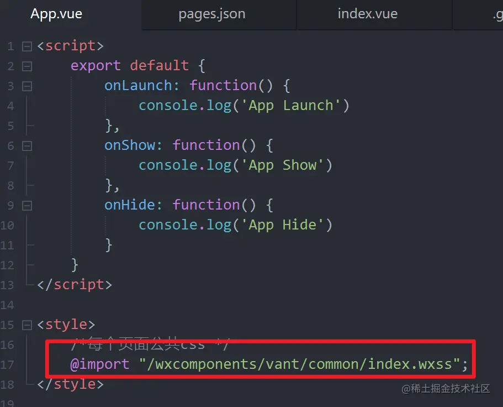
Task: Collapse the export default fold on line 2
Action: click(27, 66)
